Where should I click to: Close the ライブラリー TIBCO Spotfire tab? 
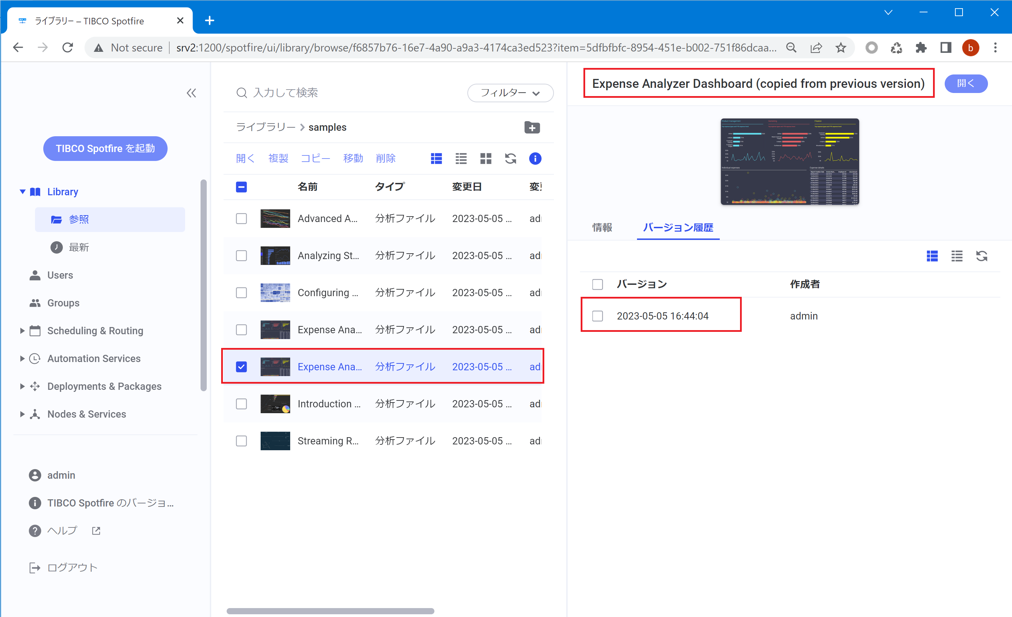coord(180,21)
